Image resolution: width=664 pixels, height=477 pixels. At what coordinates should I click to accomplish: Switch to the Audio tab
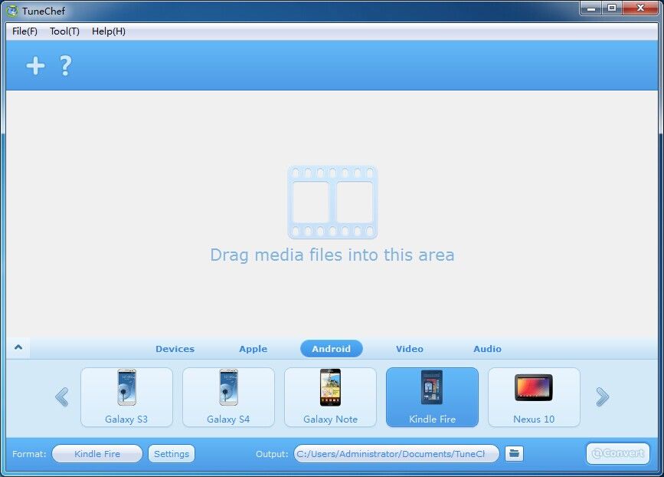pyautogui.click(x=487, y=349)
